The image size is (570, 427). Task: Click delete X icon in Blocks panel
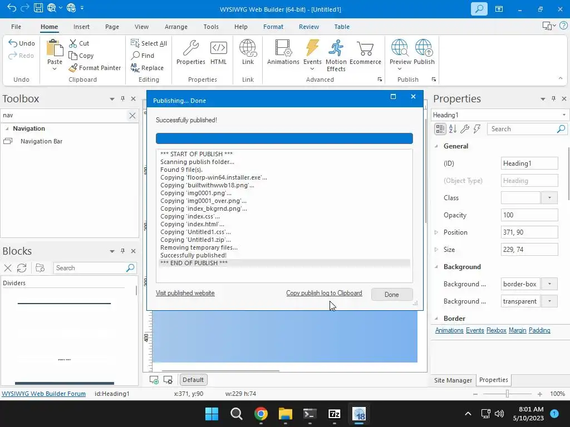coord(8,268)
